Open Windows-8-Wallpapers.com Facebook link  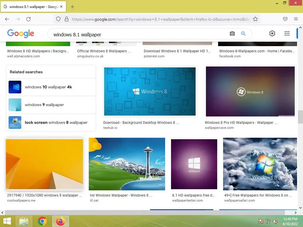[257, 51]
